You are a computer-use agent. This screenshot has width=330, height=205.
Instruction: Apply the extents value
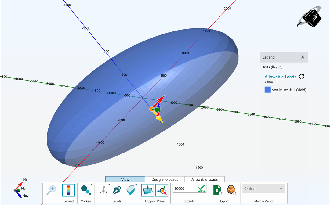201,189
